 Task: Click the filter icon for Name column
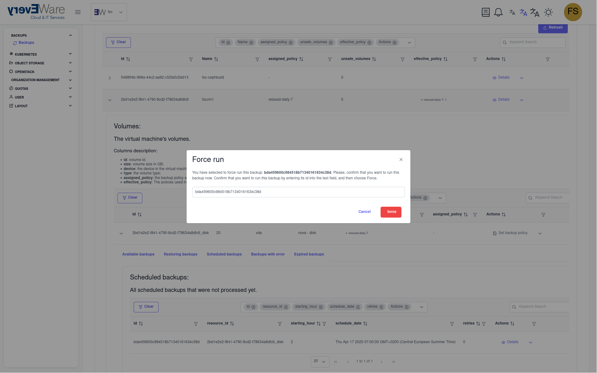pos(257,59)
